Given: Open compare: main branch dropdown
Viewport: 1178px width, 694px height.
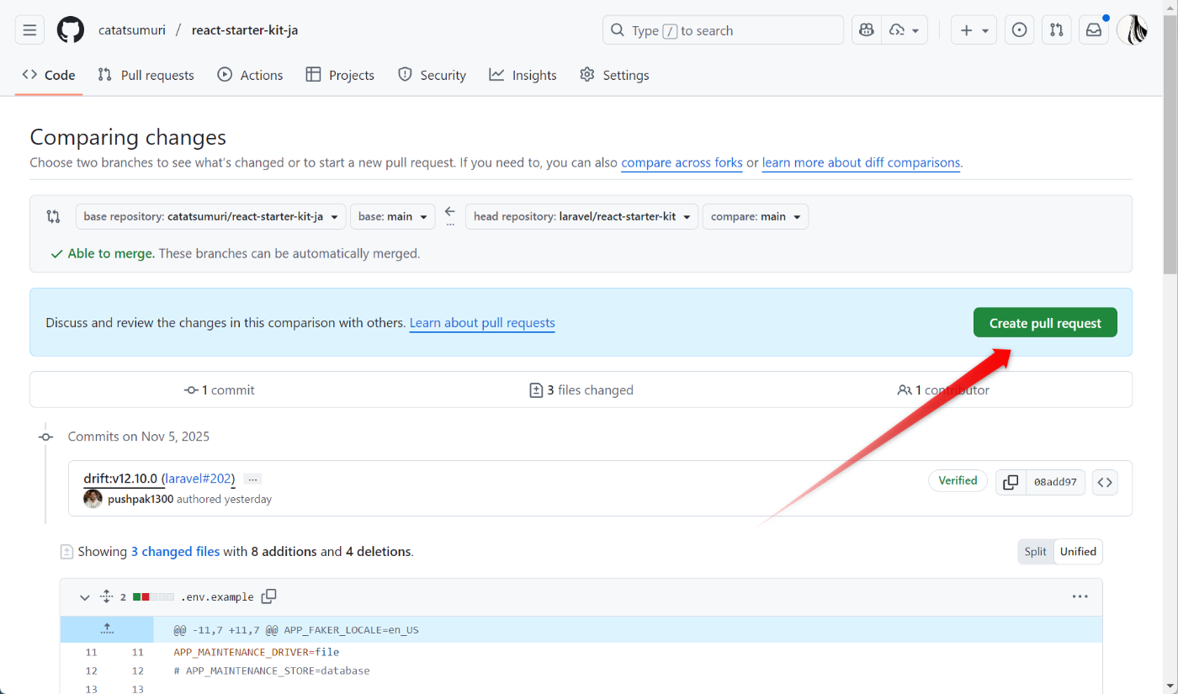Looking at the screenshot, I should (756, 216).
